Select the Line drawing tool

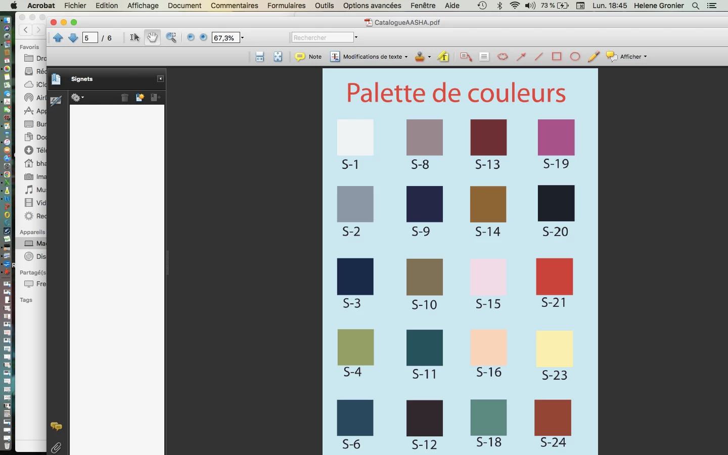pos(539,57)
